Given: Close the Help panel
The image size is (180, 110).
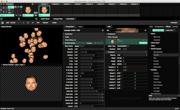Looking at the screenshot, I should point(178,96).
